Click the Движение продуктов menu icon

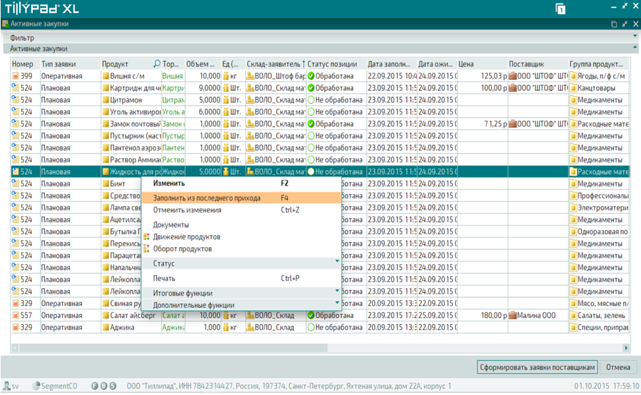point(146,237)
